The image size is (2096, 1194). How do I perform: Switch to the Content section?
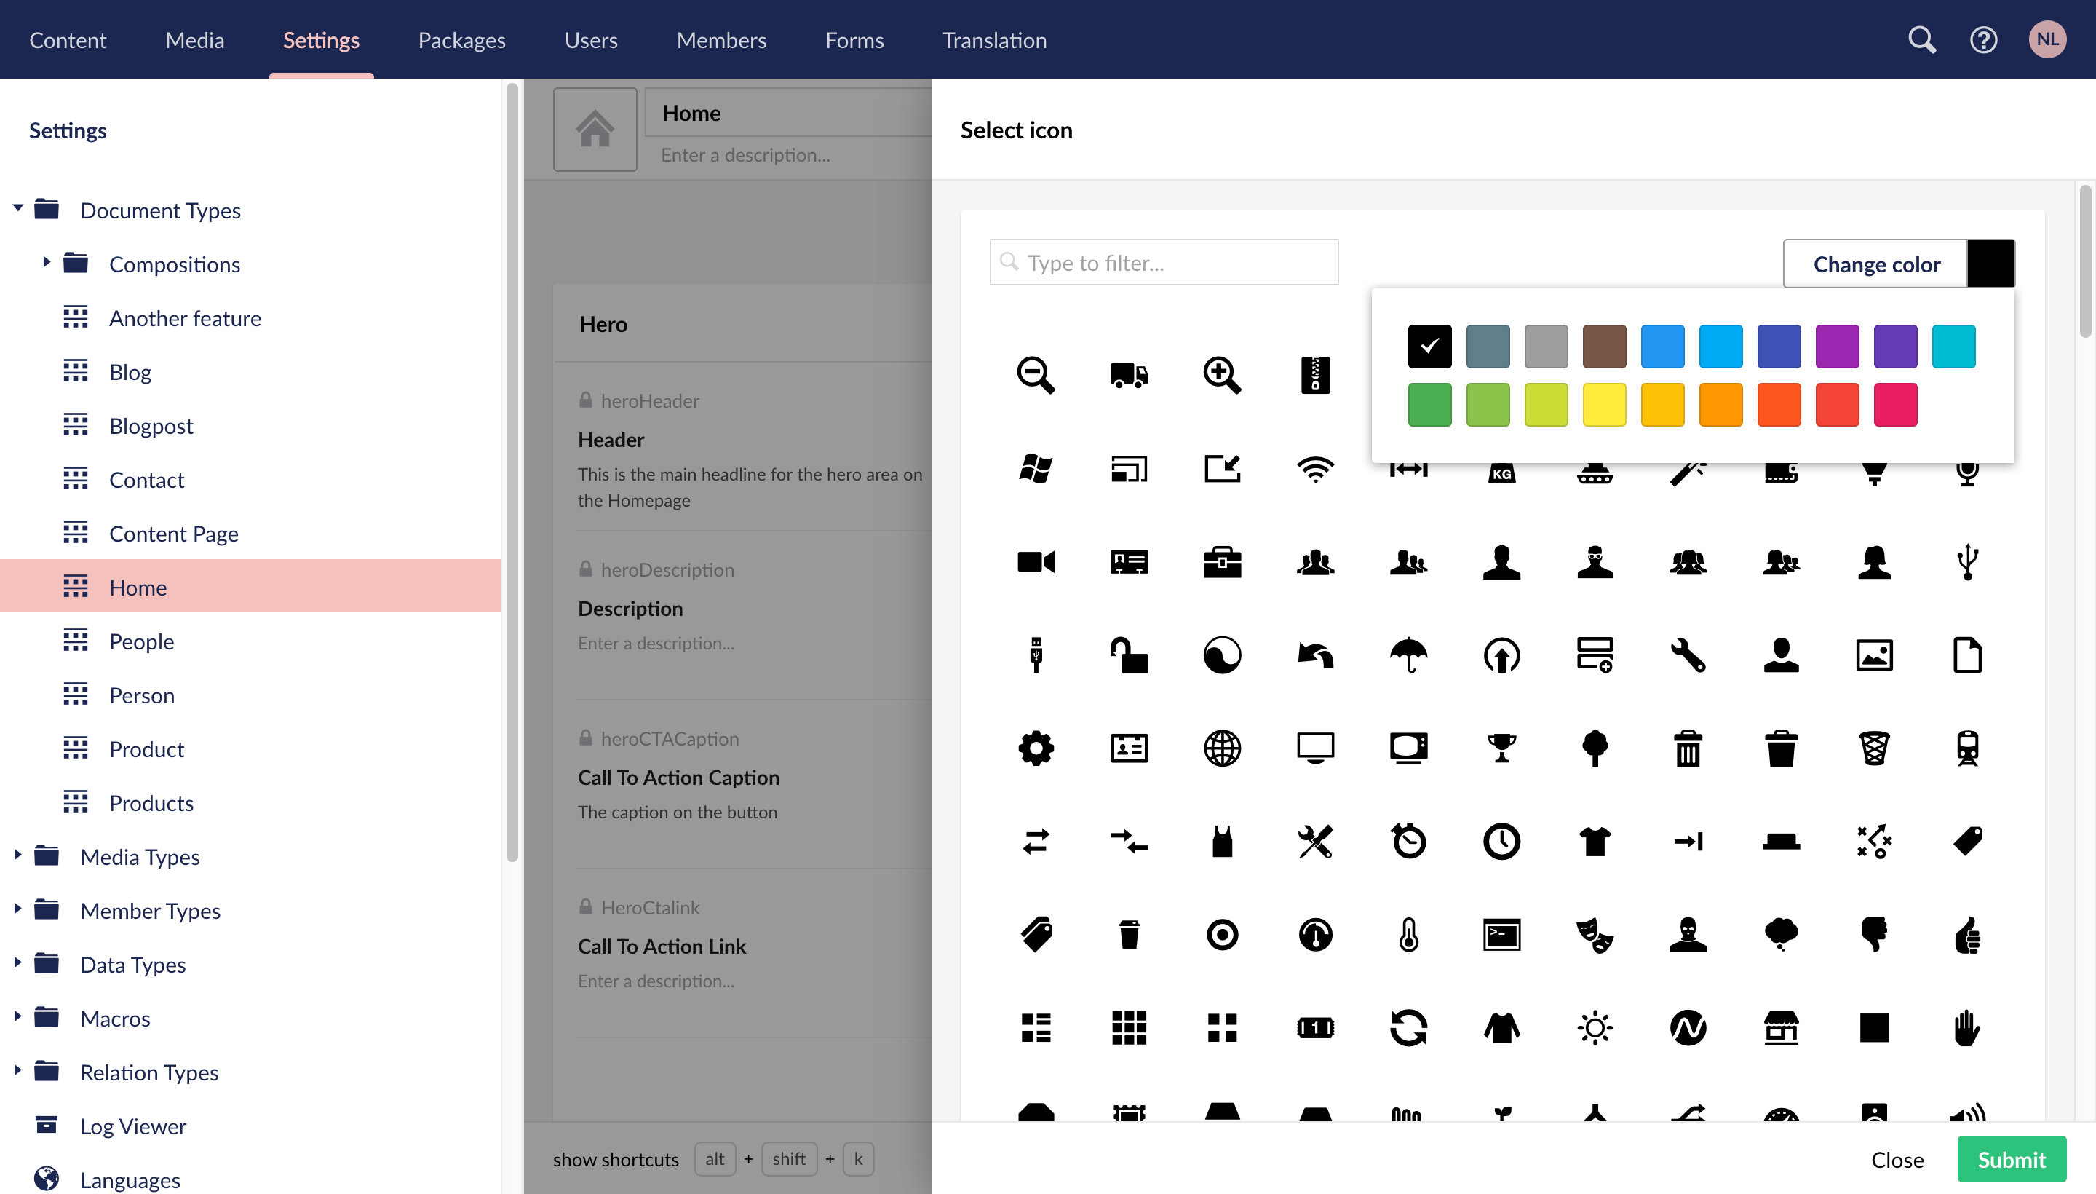click(x=67, y=39)
